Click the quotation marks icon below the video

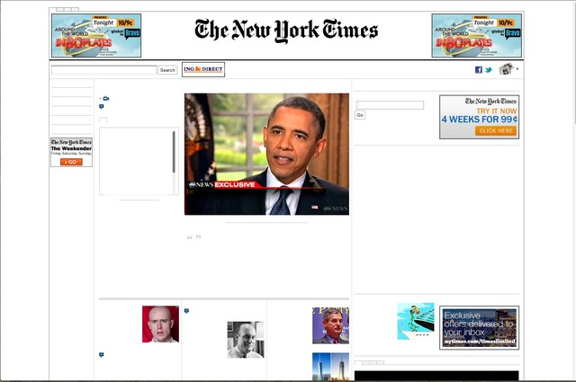coord(194,237)
